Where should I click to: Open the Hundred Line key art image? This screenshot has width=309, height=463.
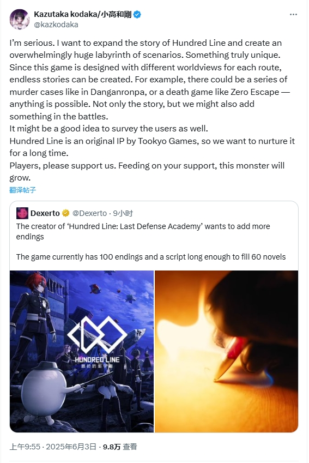[x=82, y=351]
